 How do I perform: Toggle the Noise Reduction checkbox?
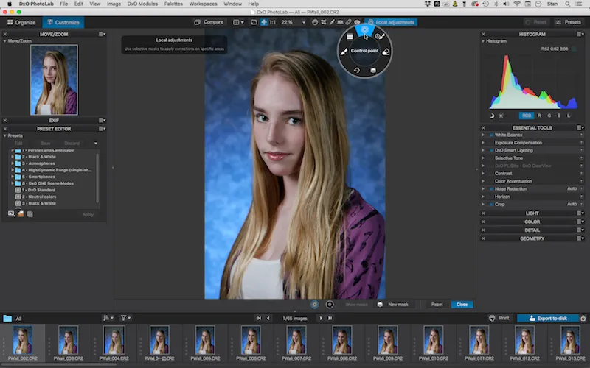tap(491, 189)
